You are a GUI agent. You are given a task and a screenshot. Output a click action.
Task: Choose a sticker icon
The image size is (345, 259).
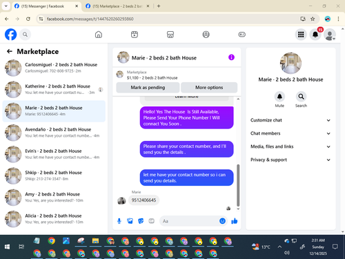pos(141,221)
